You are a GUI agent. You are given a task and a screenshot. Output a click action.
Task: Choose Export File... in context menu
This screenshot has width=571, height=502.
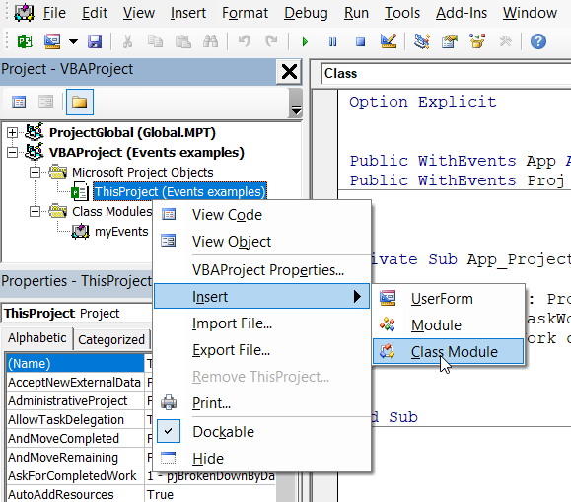(262, 350)
